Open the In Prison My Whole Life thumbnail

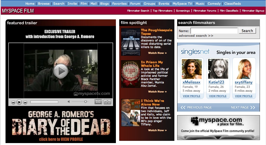[131, 74]
